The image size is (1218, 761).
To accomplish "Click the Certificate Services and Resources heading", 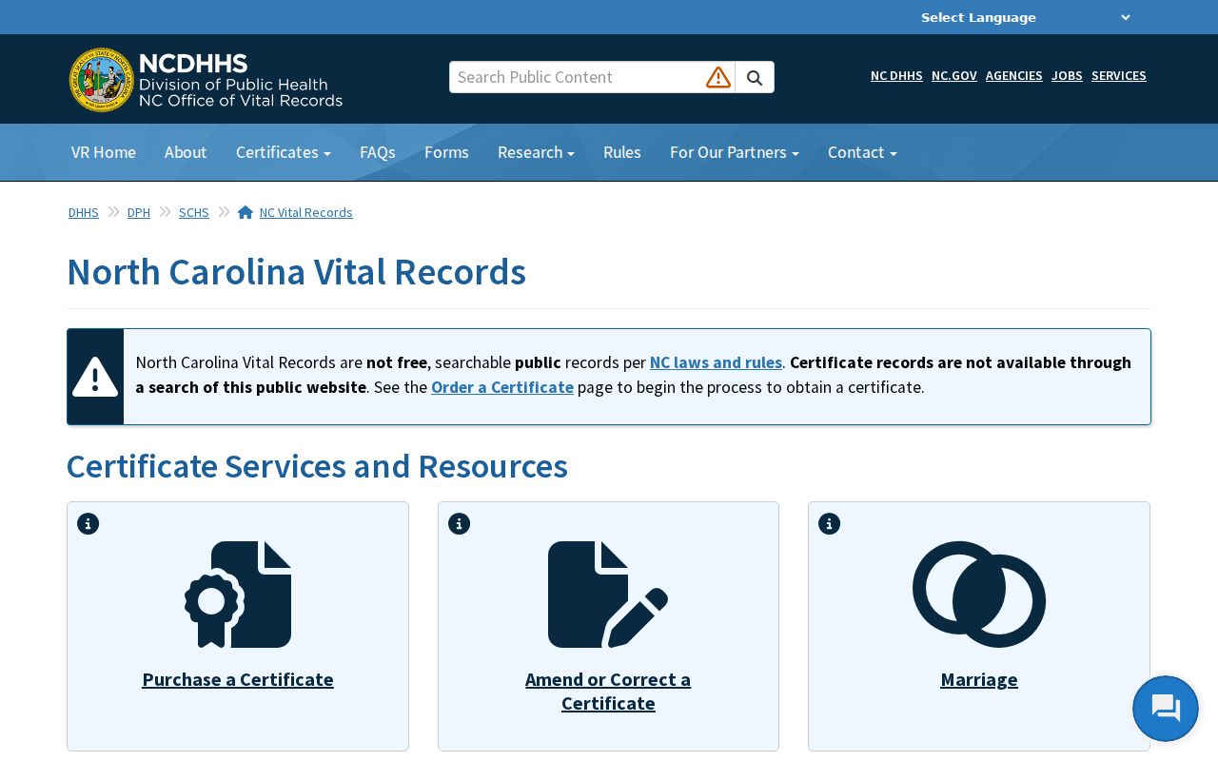I will click(x=317, y=466).
